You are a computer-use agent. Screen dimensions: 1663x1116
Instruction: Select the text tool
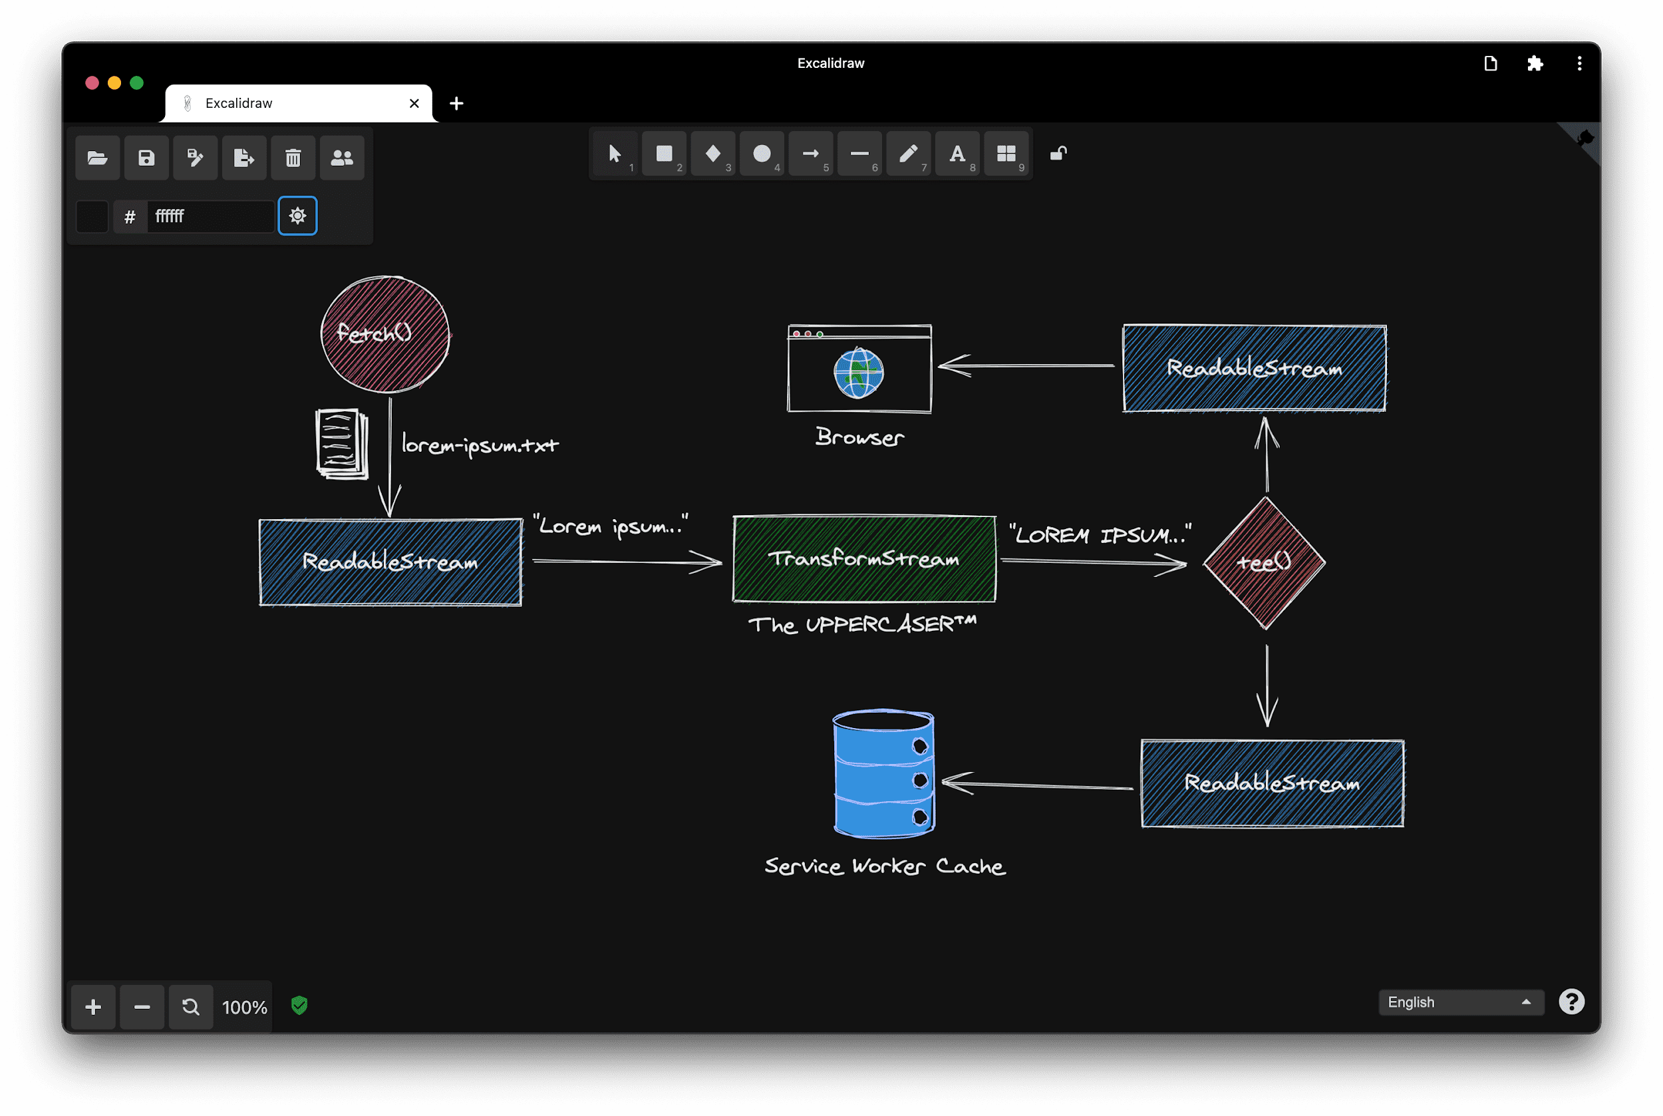957,153
